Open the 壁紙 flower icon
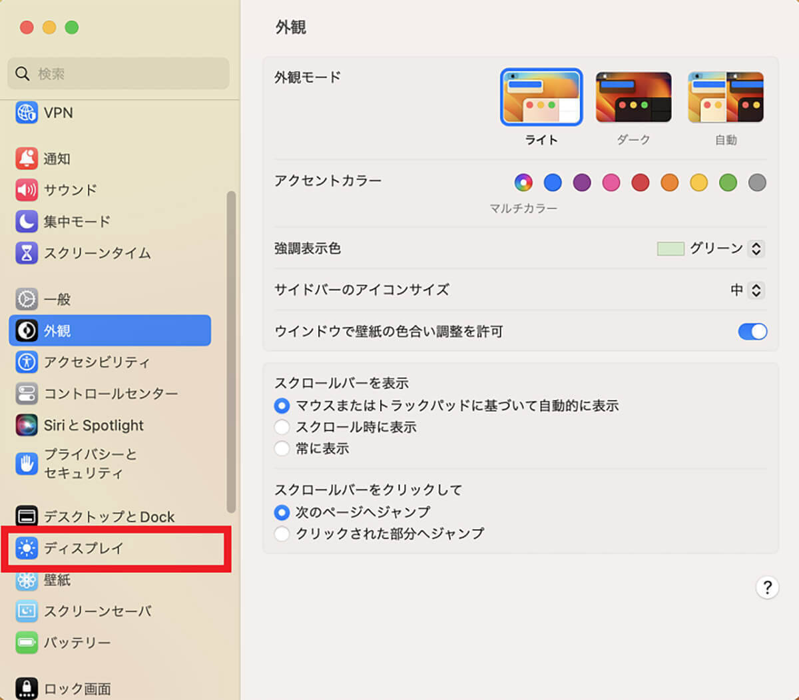Image resolution: width=799 pixels, height=700 pixels. click(x=27, y=579)
